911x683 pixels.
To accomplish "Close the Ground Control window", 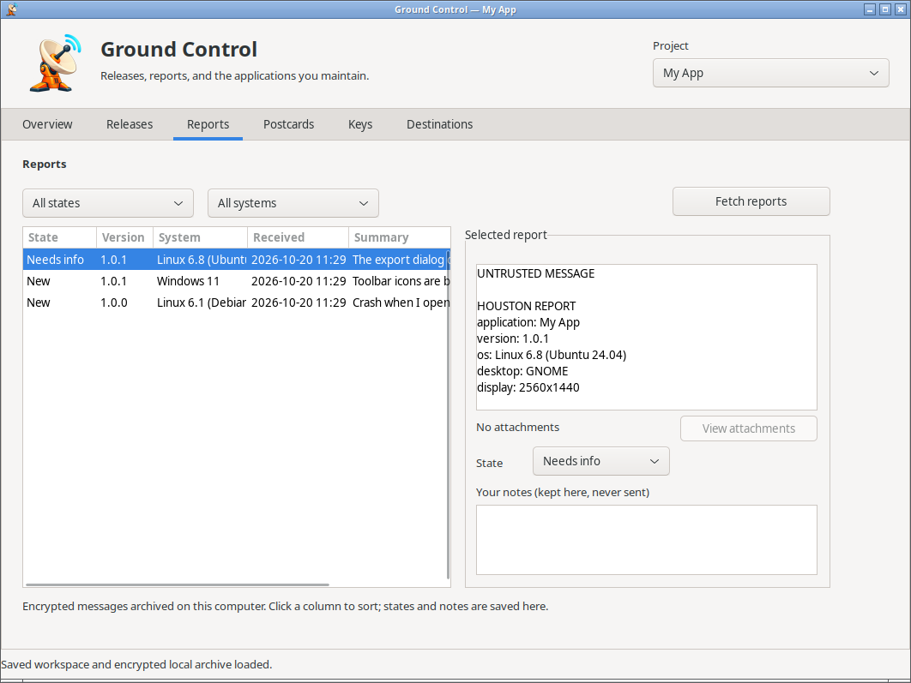I will [901, 9].
